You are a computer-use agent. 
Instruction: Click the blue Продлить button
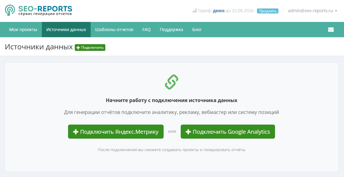point(268,11)
